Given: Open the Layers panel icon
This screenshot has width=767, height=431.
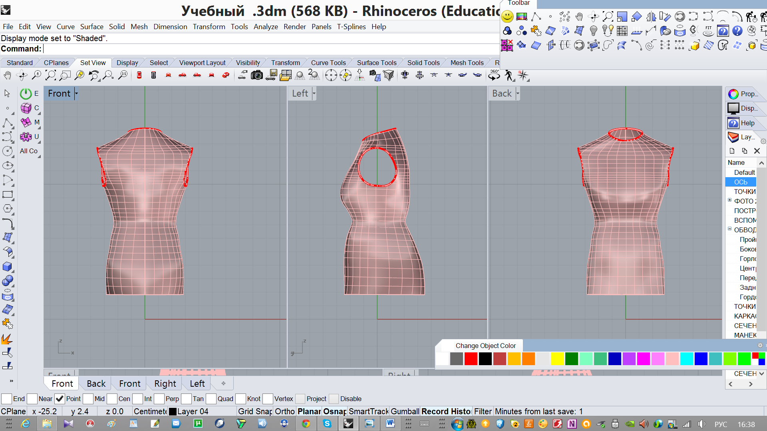Looking at the screenshot, I should coord(733,137).
